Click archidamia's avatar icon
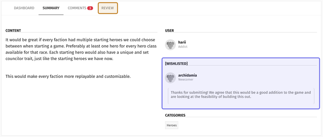 coord(170,78)
